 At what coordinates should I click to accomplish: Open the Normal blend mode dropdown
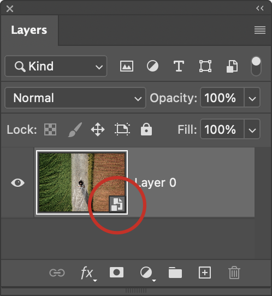[x=75, y=98]
